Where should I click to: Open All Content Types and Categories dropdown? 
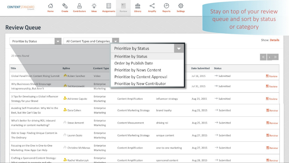[91, 41]
